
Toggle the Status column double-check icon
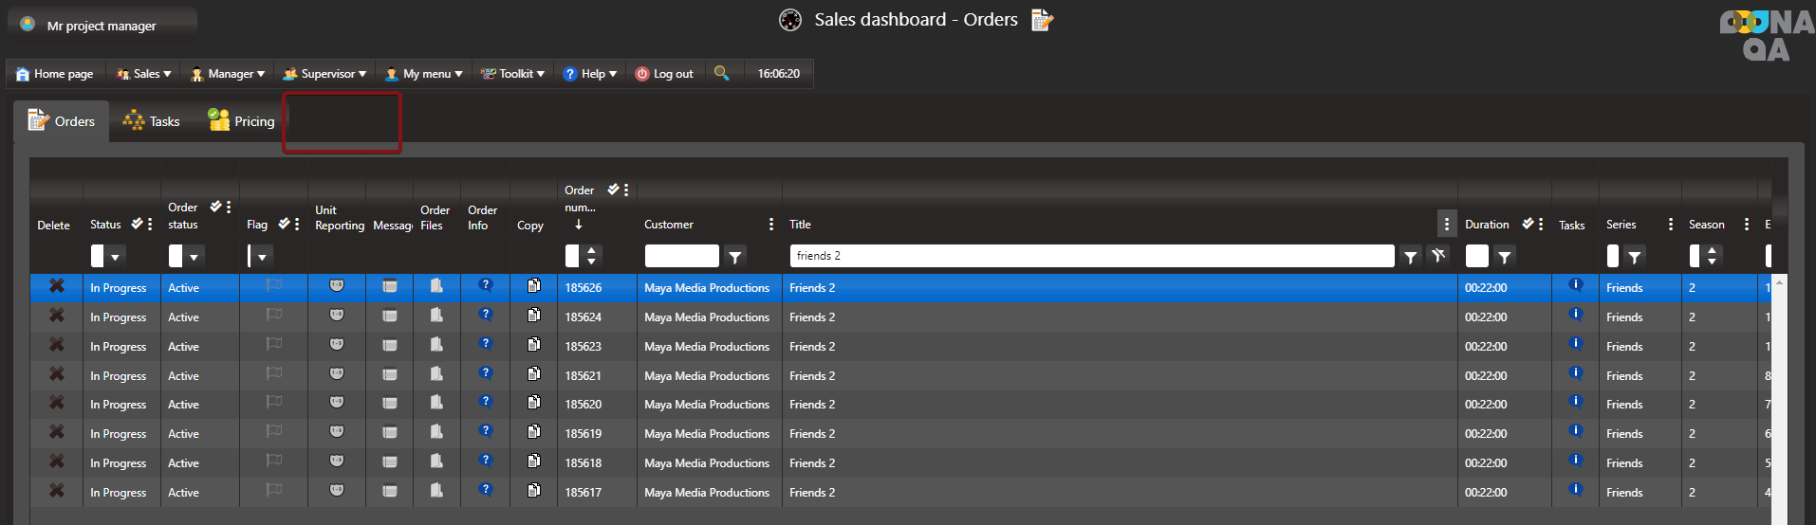tap(138, 224)
